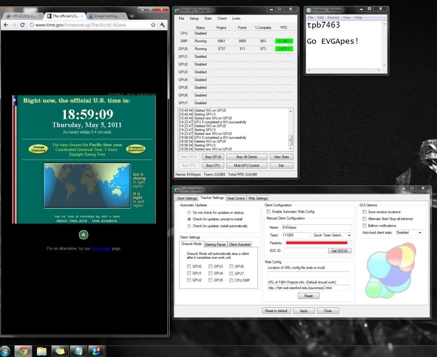Click the home icon below the map

pyautogui.click(x=84, y=234)
